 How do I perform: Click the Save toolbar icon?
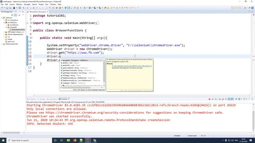(x=7, y=8)
